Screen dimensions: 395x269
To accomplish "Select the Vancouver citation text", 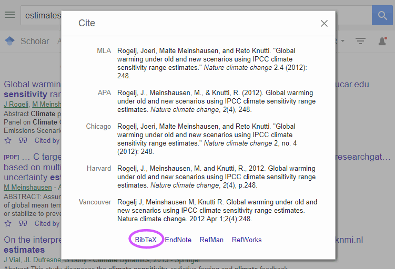I will [x=217, y=210].
